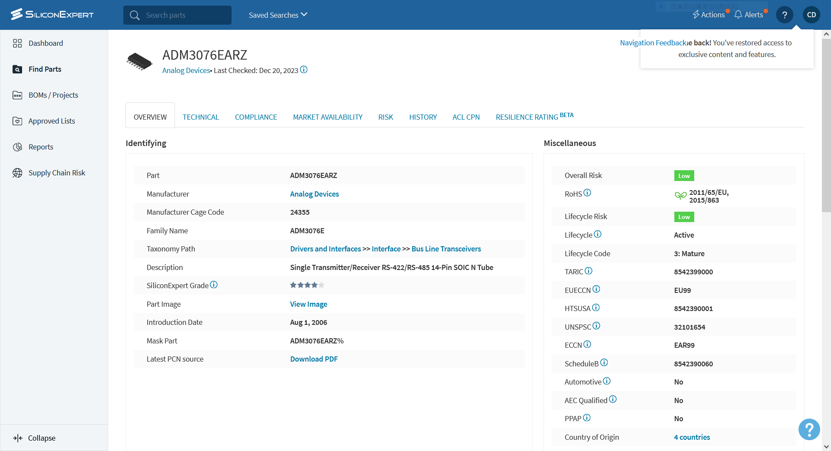Open the Actions menu in header

[x=709, y=15]
